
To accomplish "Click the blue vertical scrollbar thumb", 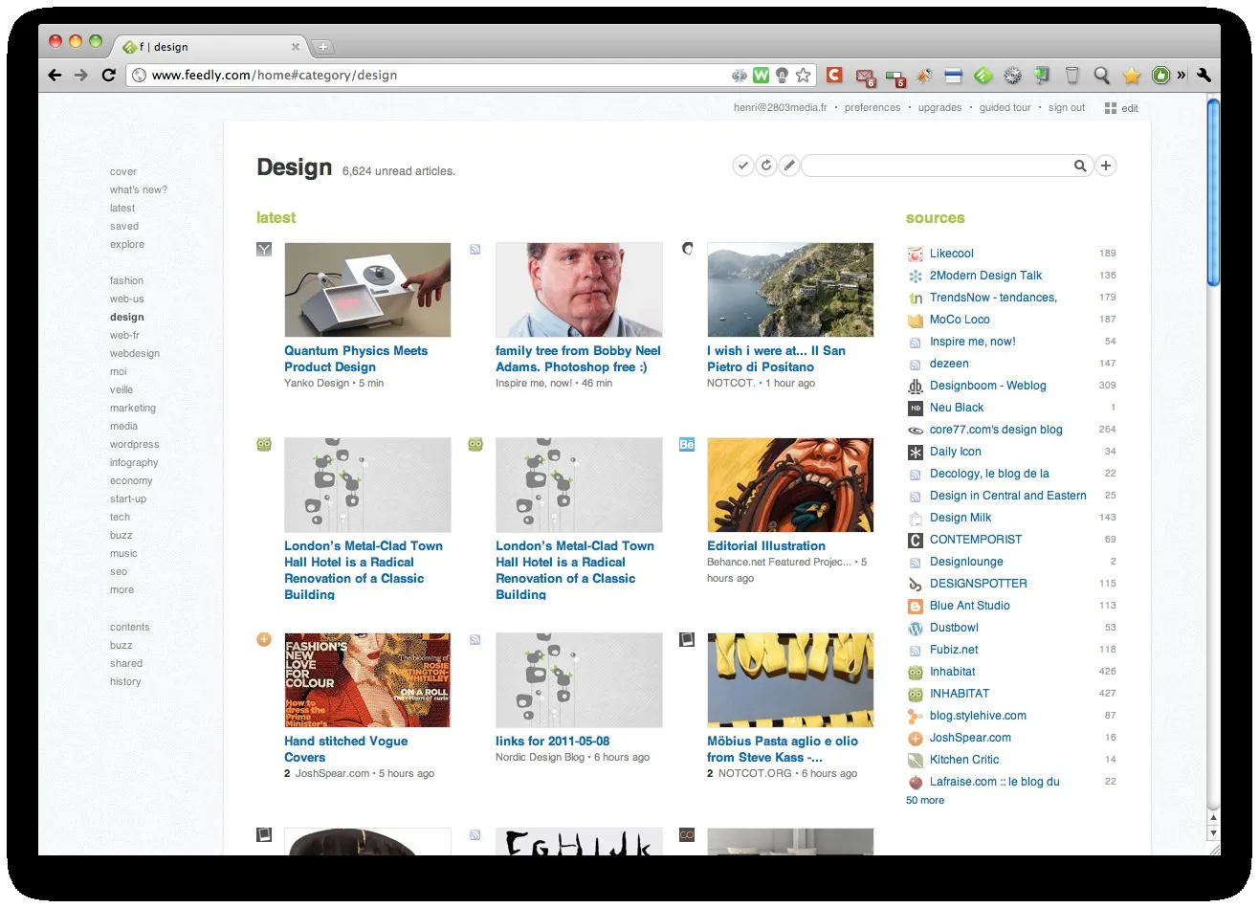I will tap(1213, 191).
